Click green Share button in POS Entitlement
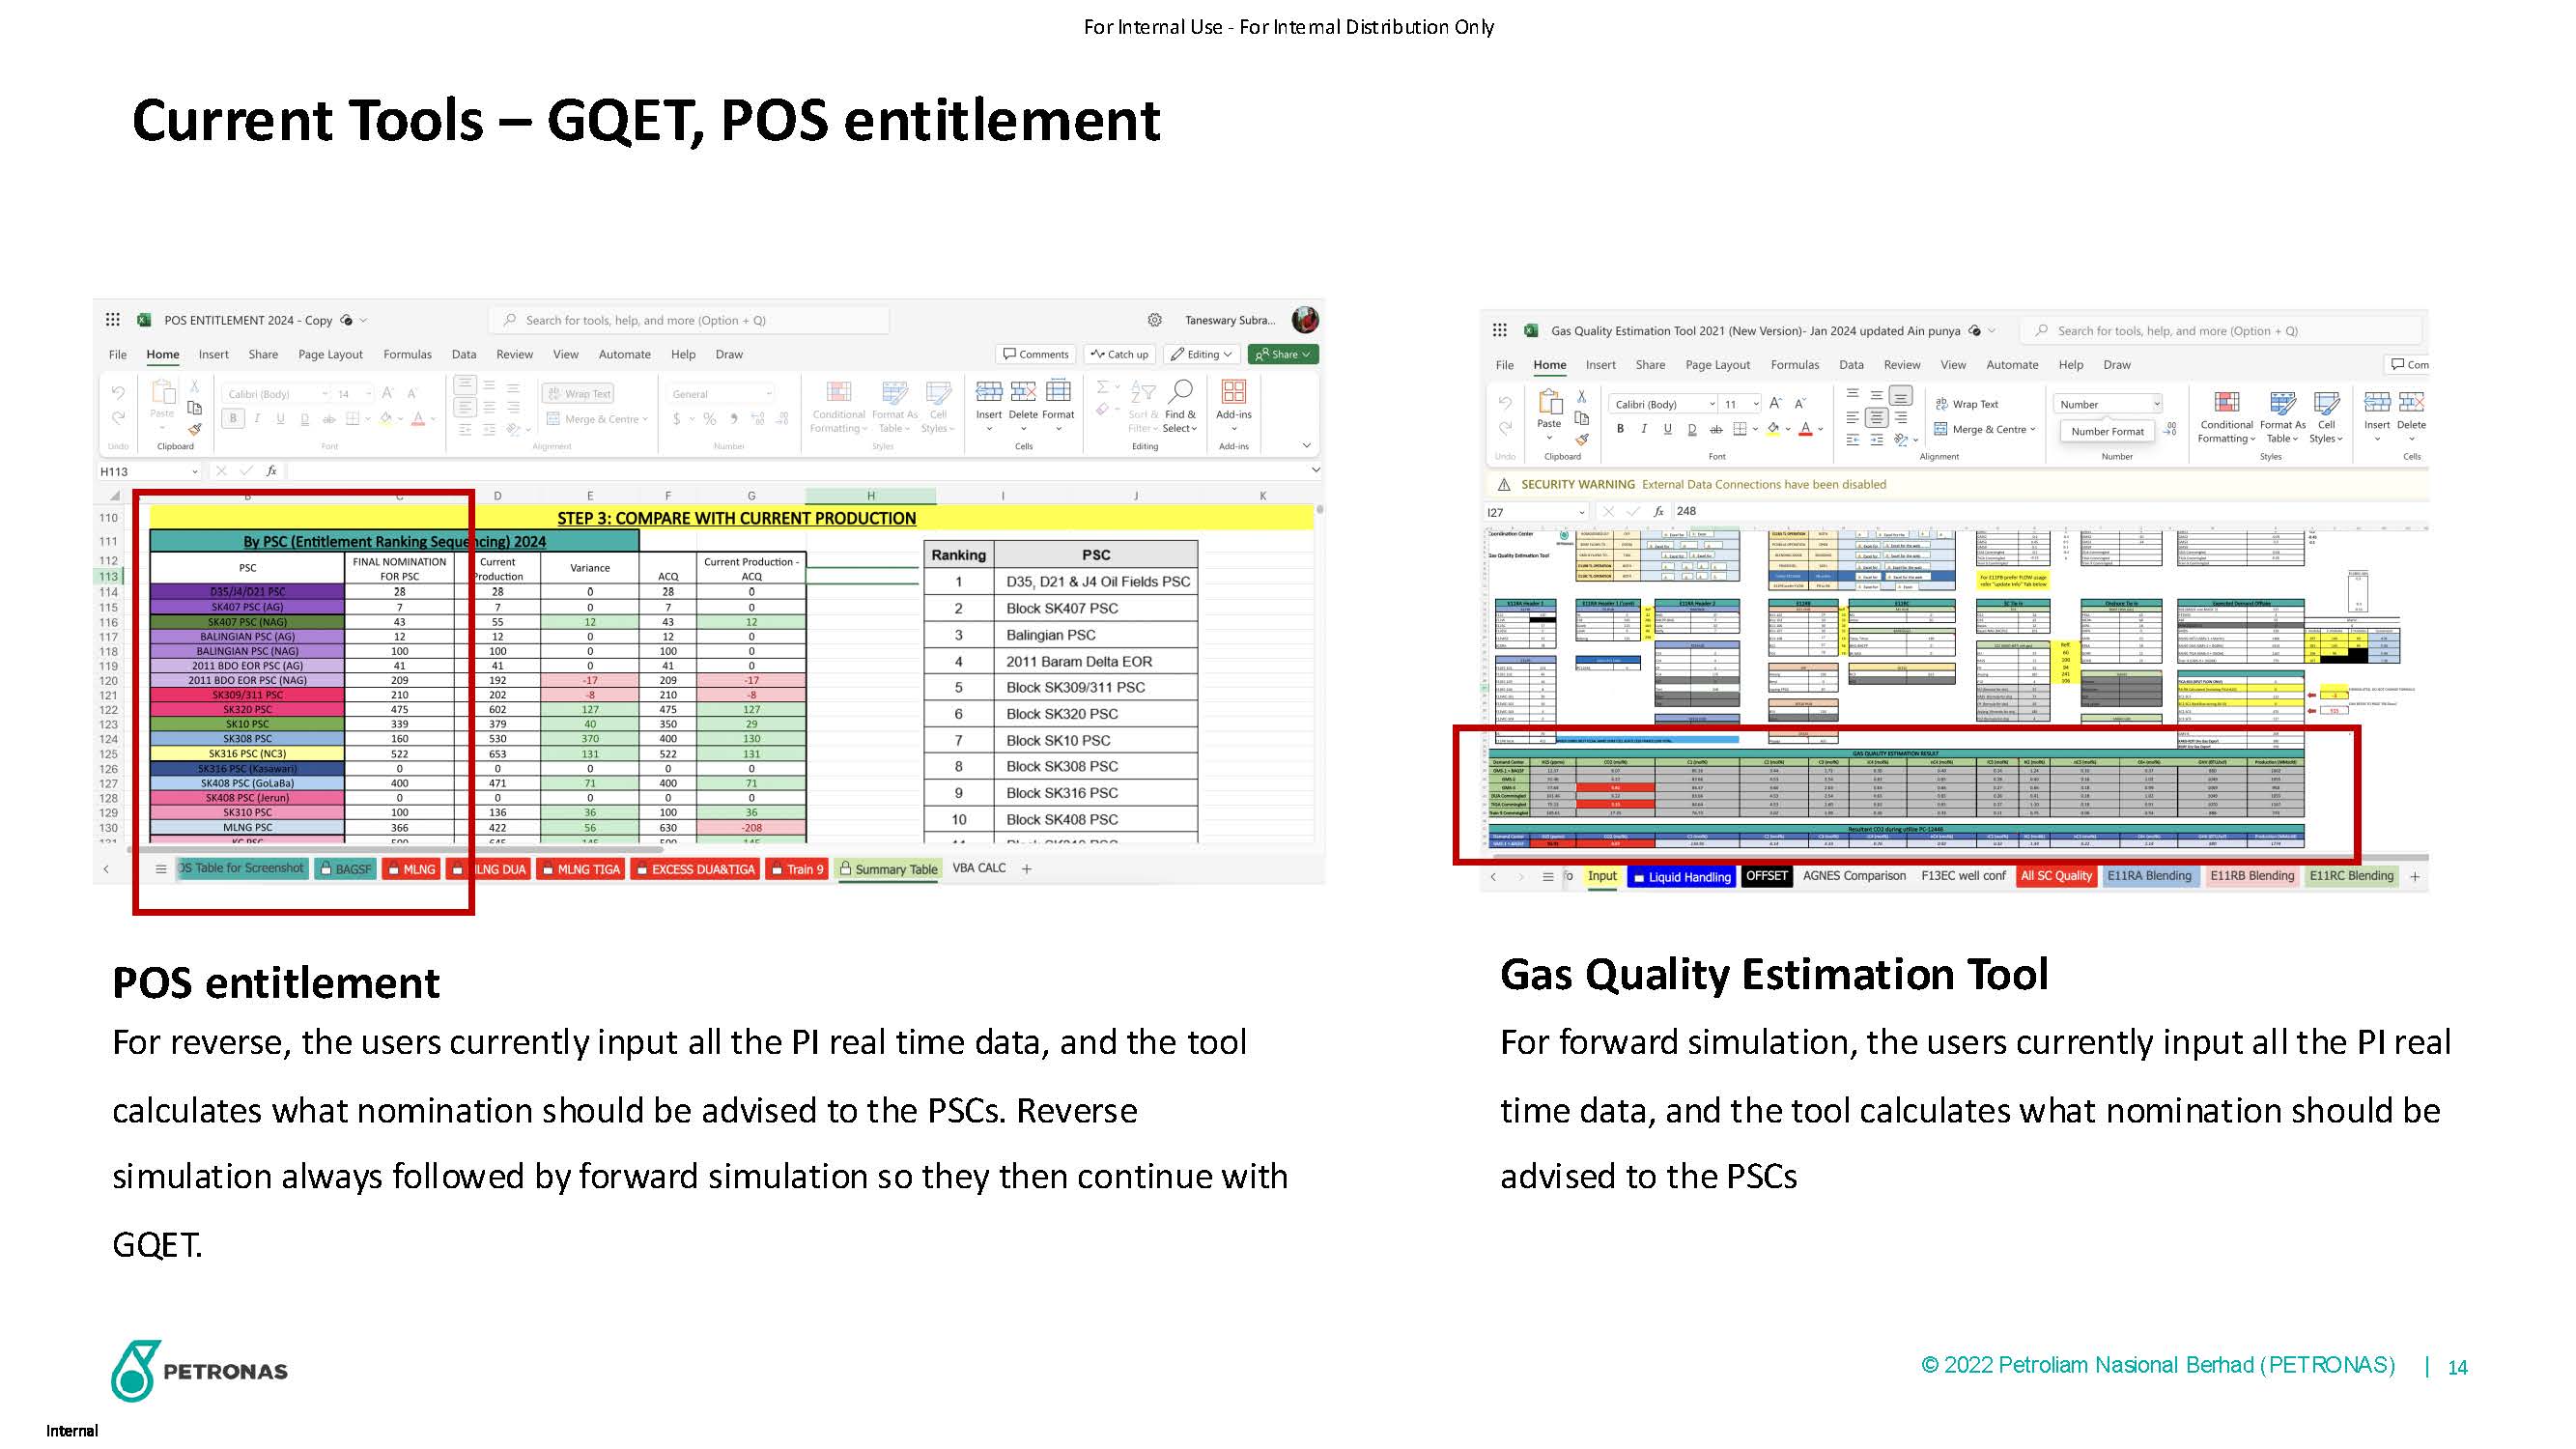 pyautogui.click(x=1282, y=354)
